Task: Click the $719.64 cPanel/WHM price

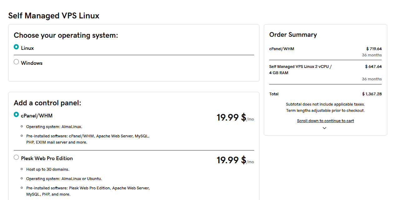Action: [374, 49]
